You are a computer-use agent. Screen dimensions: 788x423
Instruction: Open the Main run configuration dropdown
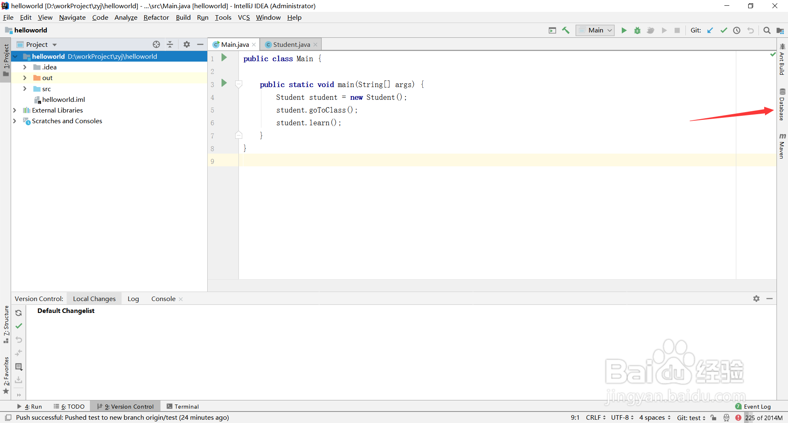pyautogui.click(x=595, y=30)
